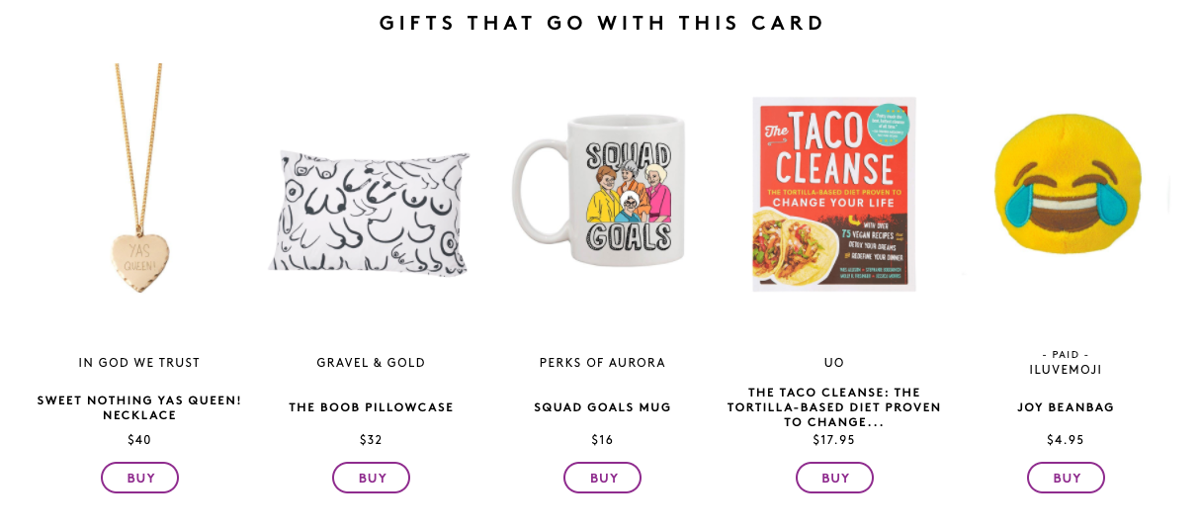This screenshot has width=1200, height=531.
Task: Click The Boob Pillowcase title link
Action: tap(371, 407)
